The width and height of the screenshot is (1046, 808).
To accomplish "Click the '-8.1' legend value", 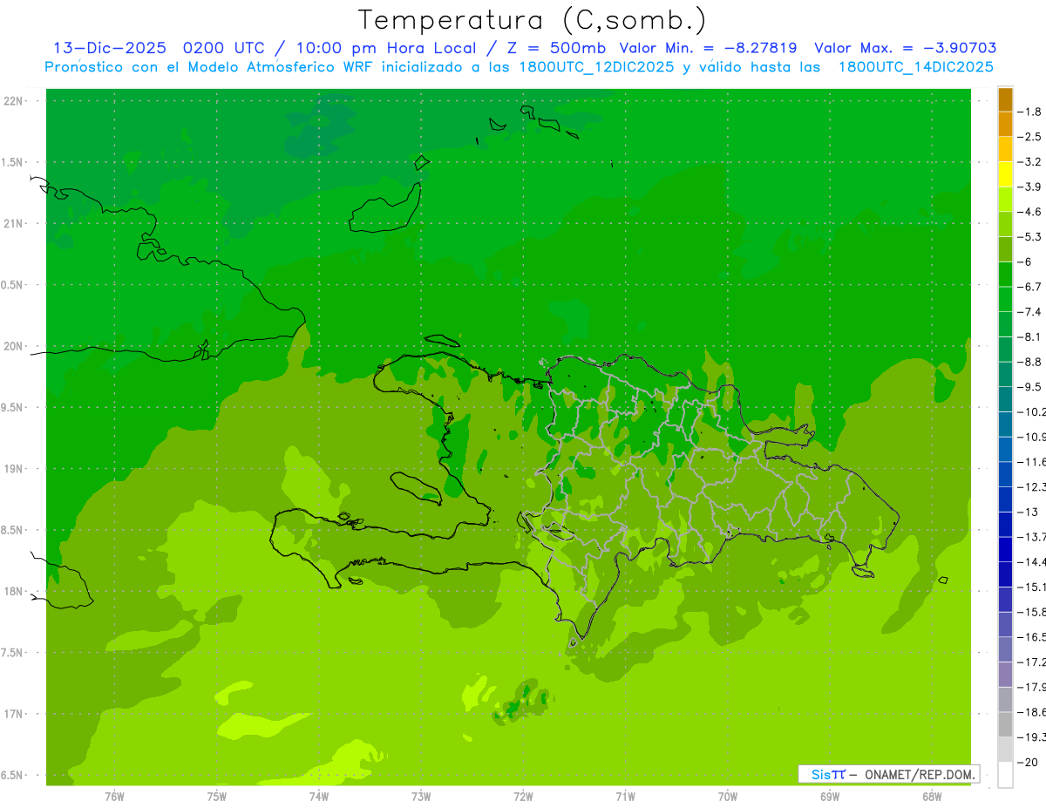I will (x=1031, y=336).
